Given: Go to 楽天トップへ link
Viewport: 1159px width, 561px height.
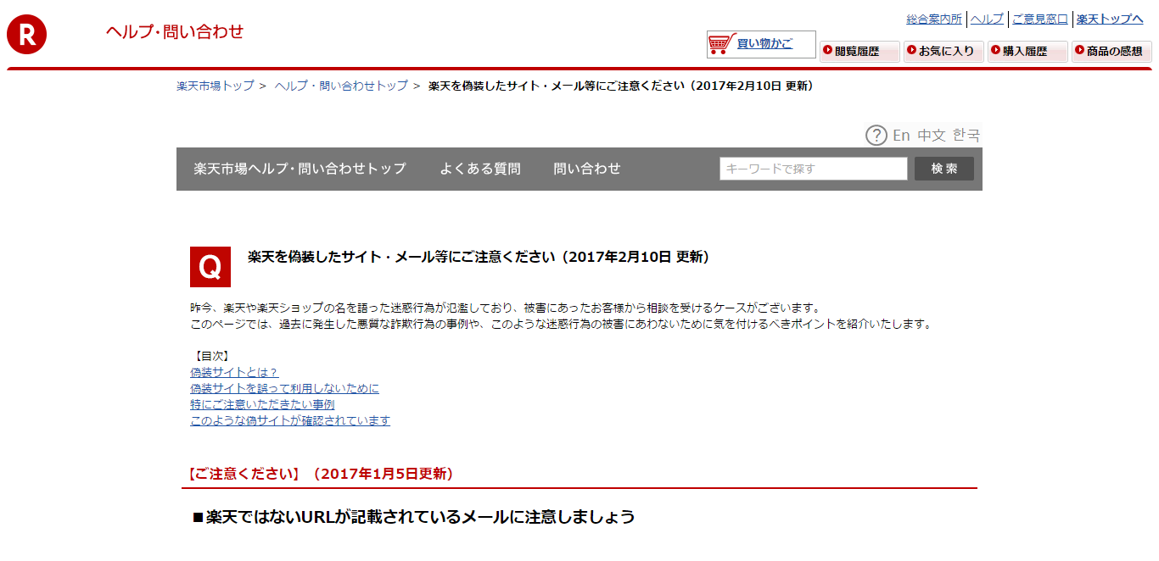Looking at the screenshot, I should [1110, 19].
